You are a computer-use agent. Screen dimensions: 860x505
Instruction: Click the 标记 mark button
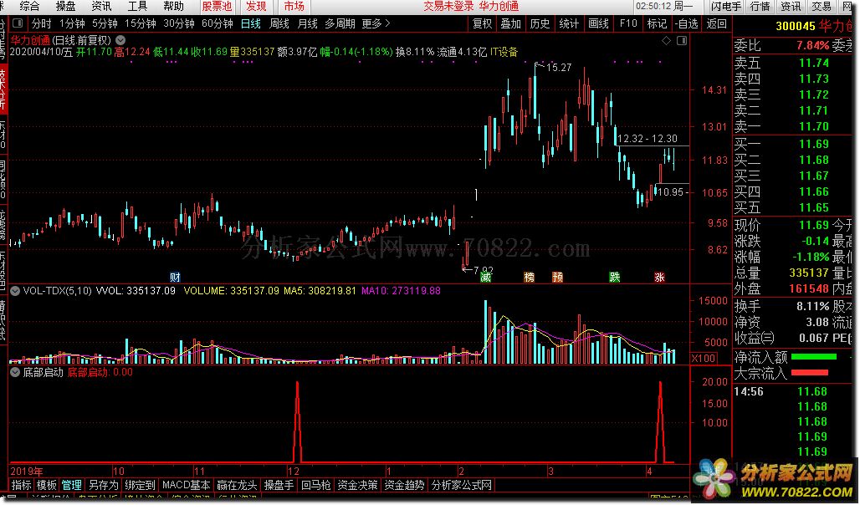657,23
